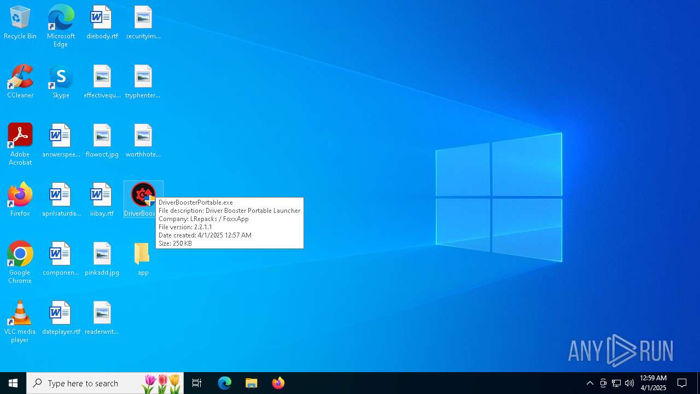Screen dimensions: 700x394
Task: Select the pinkadd.jpg image file
Action: pyautogui.click(x=102, y=259)
